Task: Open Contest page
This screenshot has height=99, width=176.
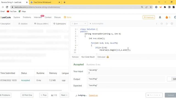Action: tap(48, 17)
